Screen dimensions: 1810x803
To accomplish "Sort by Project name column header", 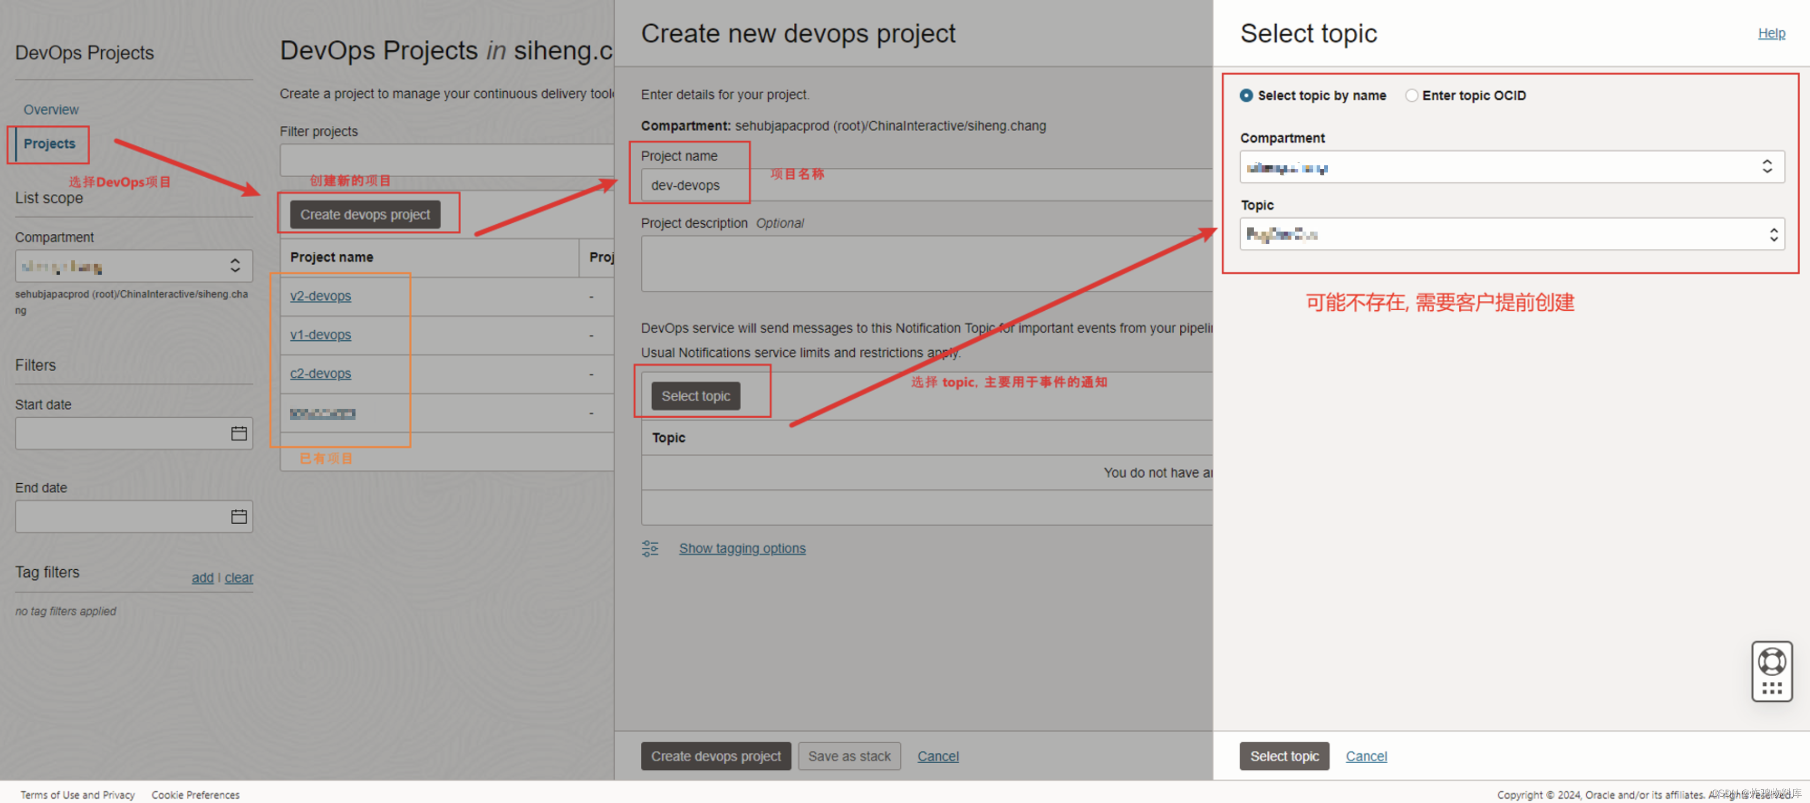I will [x=332, y=257].
